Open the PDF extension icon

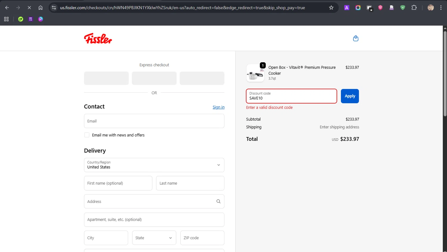tap(392, 8)
